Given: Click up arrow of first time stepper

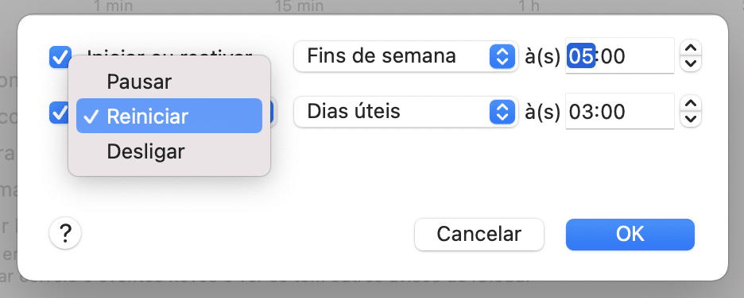Looking at the screenshot, I should pyautogui.click(x=691, y=48).
